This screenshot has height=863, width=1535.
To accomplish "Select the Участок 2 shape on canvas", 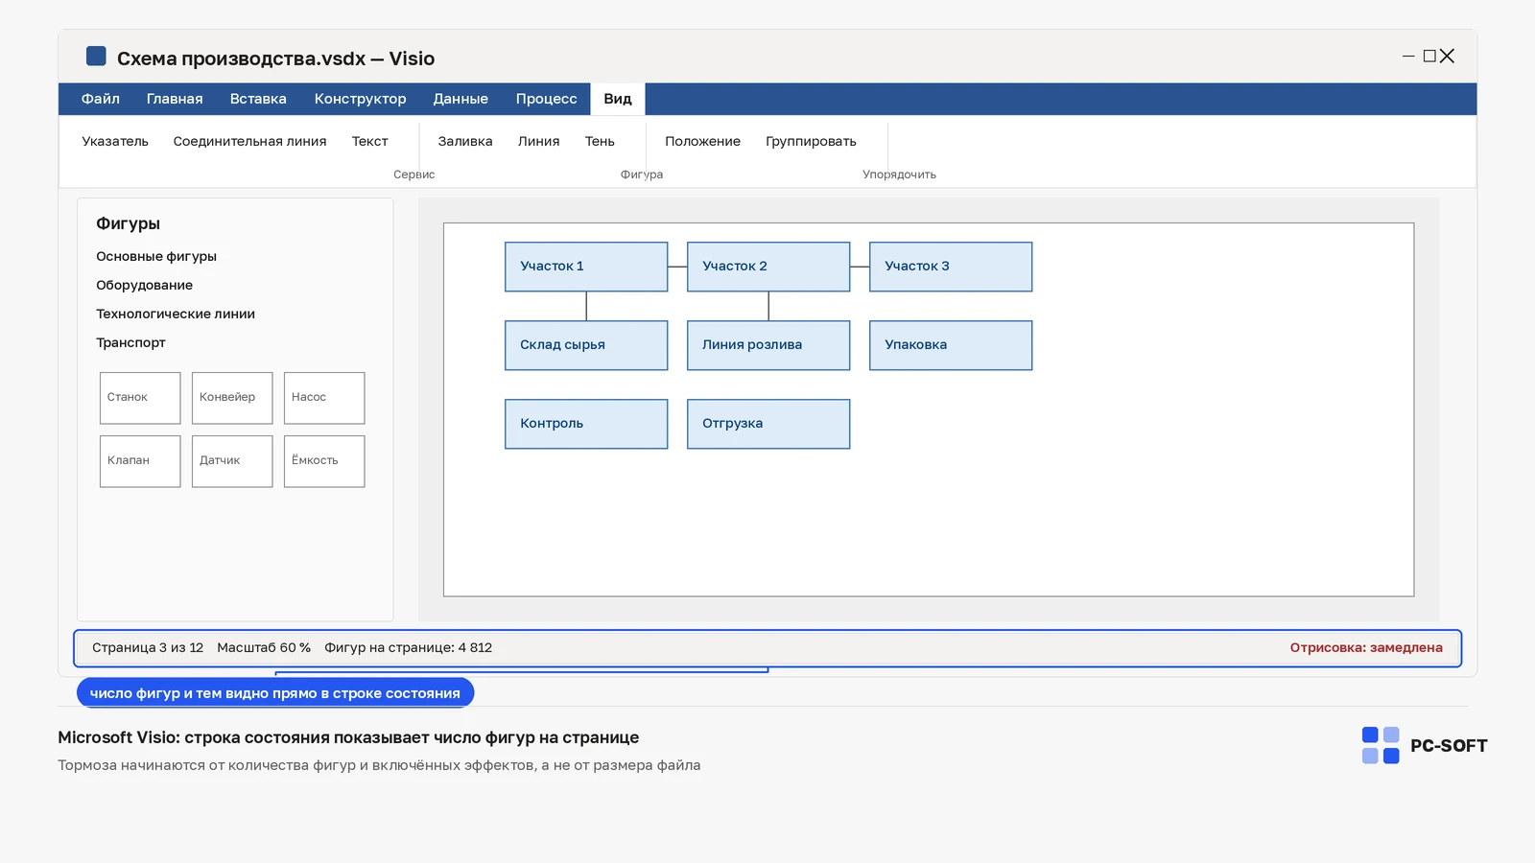I will [768, 267].
